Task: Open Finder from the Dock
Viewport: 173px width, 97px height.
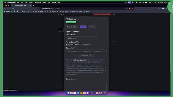Action: 68,93
